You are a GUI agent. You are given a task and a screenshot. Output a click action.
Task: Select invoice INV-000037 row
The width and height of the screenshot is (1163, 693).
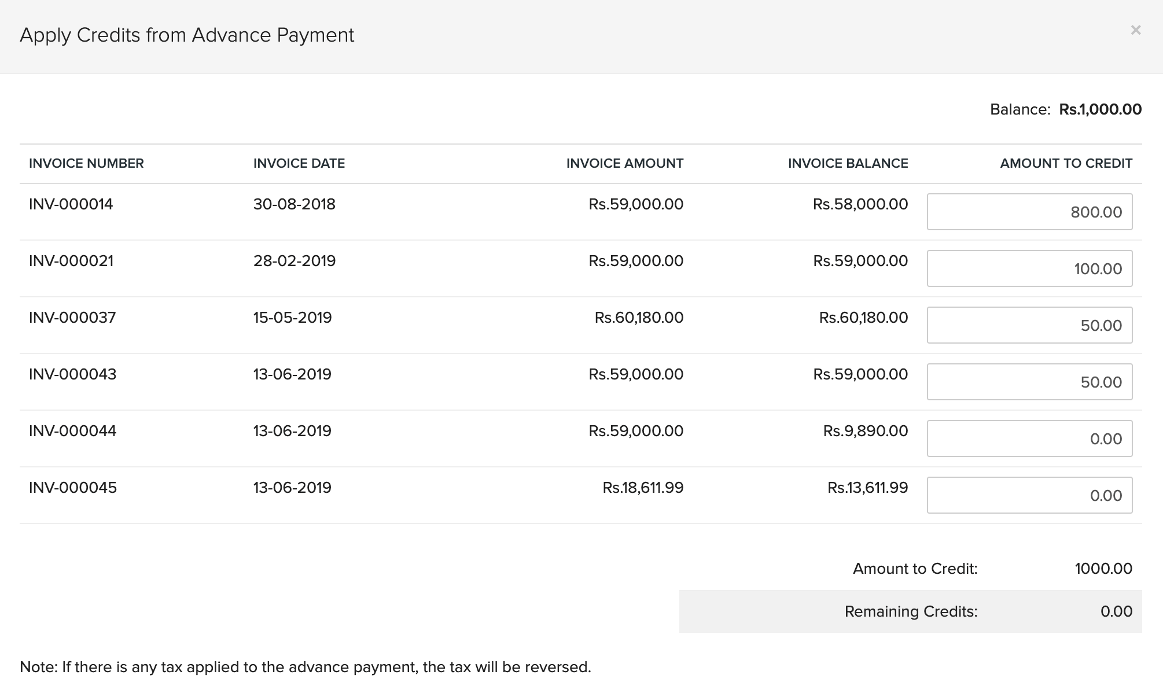click(x=71, y=317)
